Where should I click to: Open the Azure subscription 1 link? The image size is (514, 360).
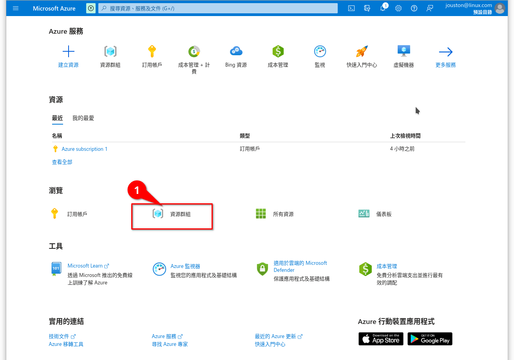coord(84,149)
